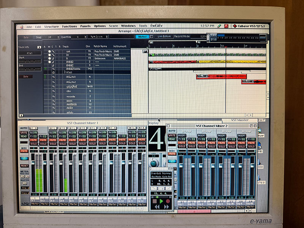304x228 pixels.
Task: Click the audio wave icon of BASS track
Action: (54, 101)
